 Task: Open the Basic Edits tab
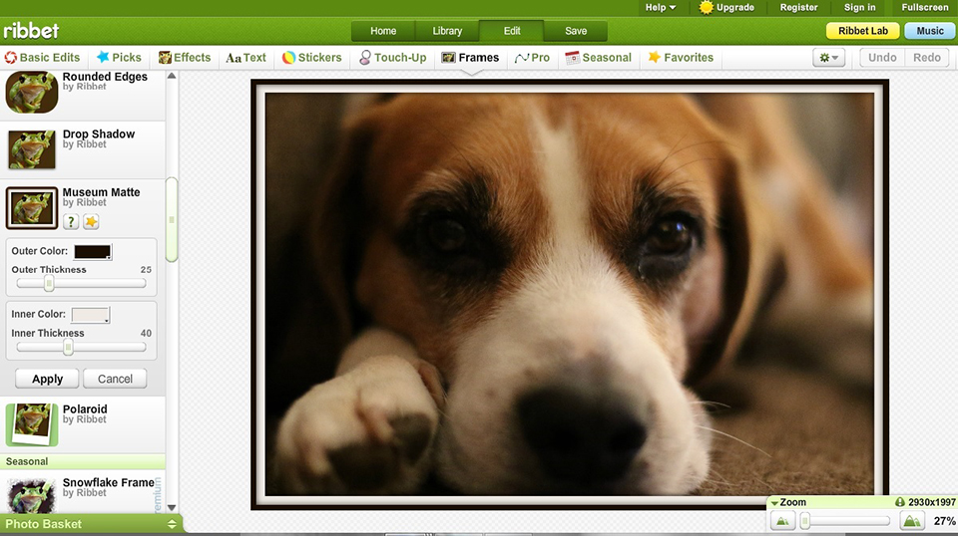42,58
